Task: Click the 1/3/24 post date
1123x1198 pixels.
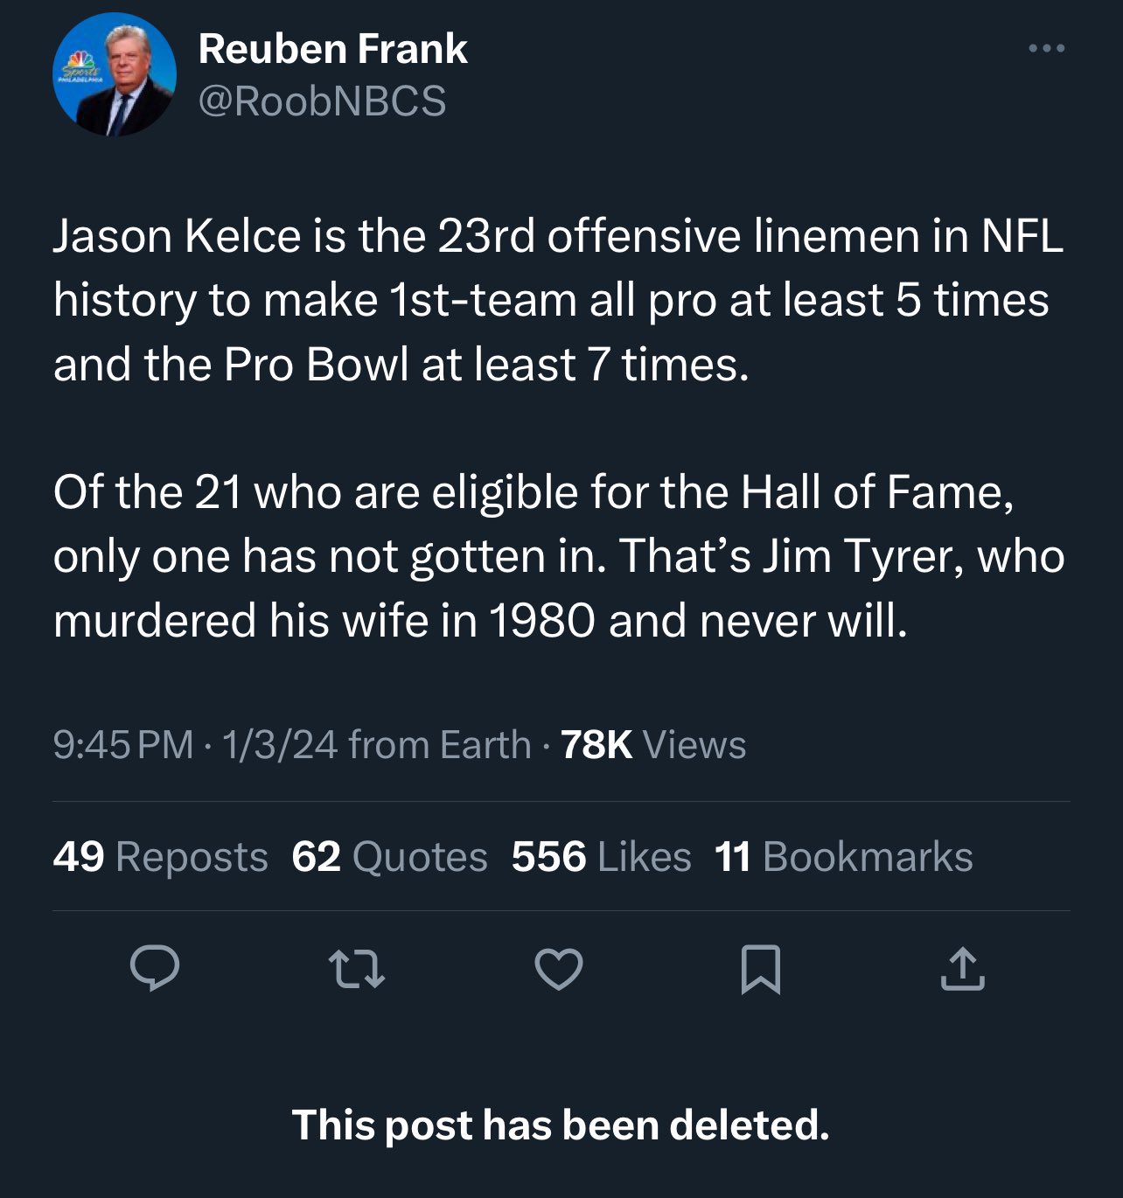Action: click(x=280, y=745)
